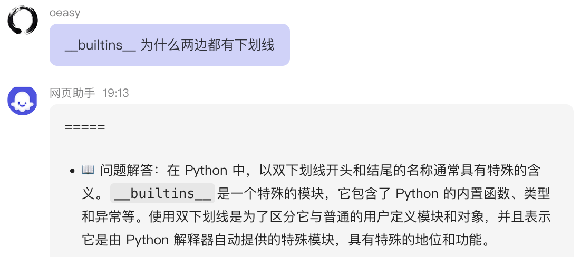Screen dimensions: 581x257
Task: Click the 网页助手 sender name
Action: click(72, 93)
